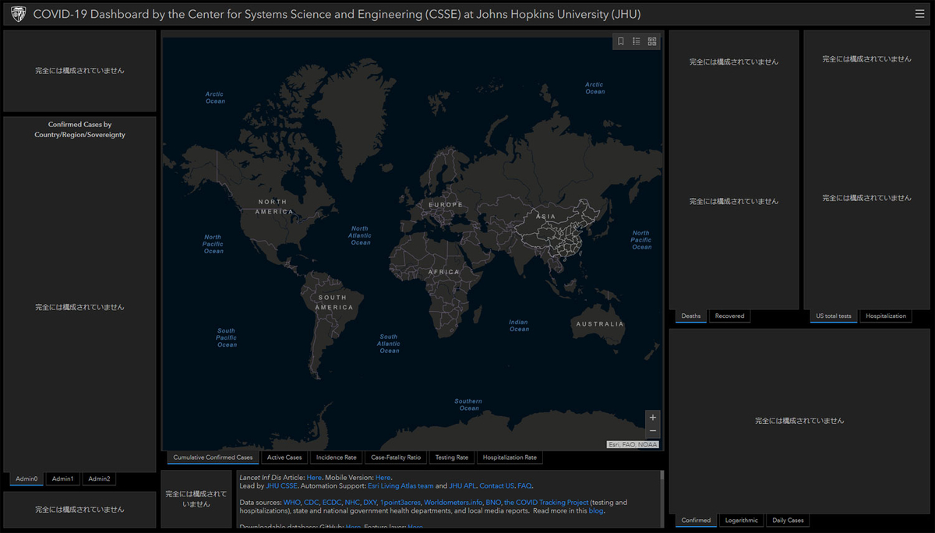Show the map legend list icon

(637, 42)
